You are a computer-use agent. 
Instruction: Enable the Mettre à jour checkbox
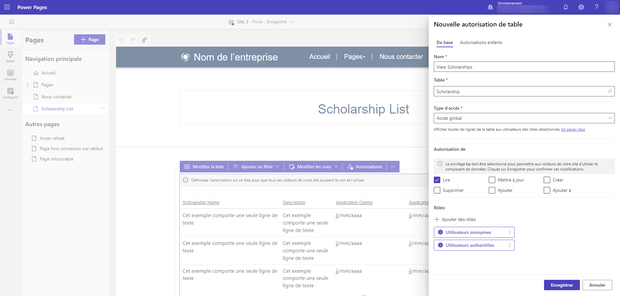pyautogui.click(x=492, y=180)
